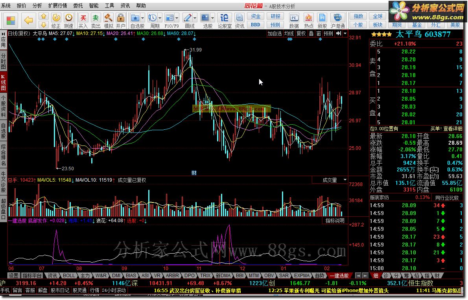Screen dimensions: 468x300
Task: Click the 测速 clock icon
Action: (69, 18)
